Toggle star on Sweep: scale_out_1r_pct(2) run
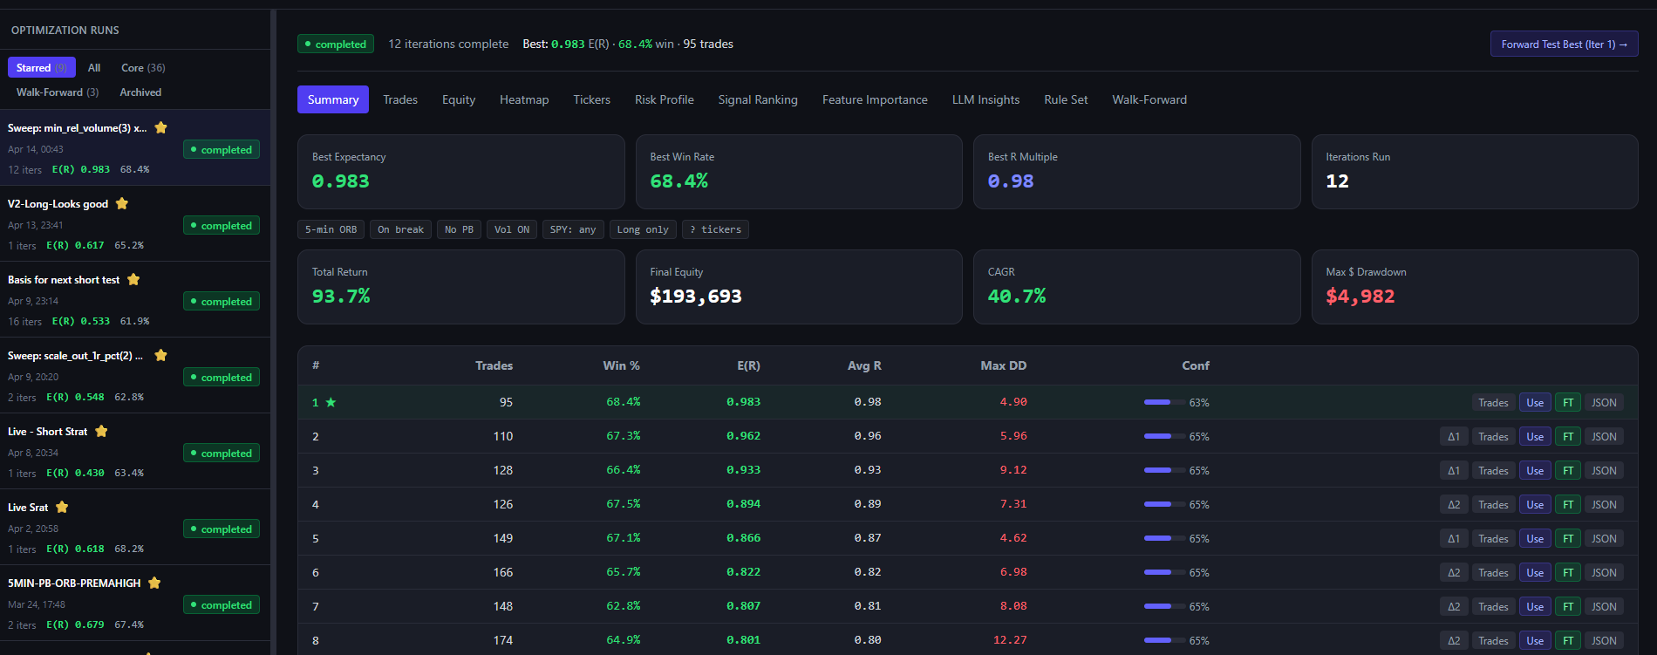Viewport: 1657px width, 655px height. [x=160, y=355]
